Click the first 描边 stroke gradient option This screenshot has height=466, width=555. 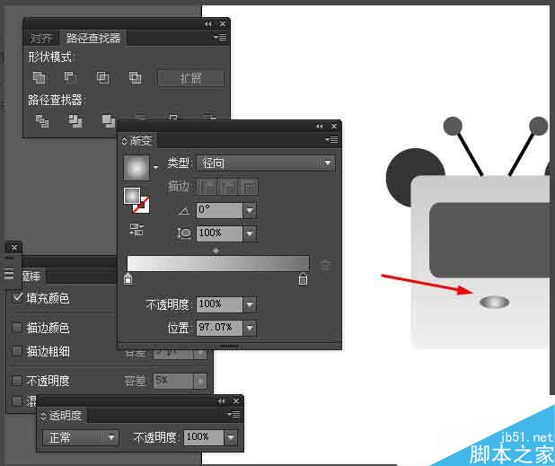pos(207,187)
